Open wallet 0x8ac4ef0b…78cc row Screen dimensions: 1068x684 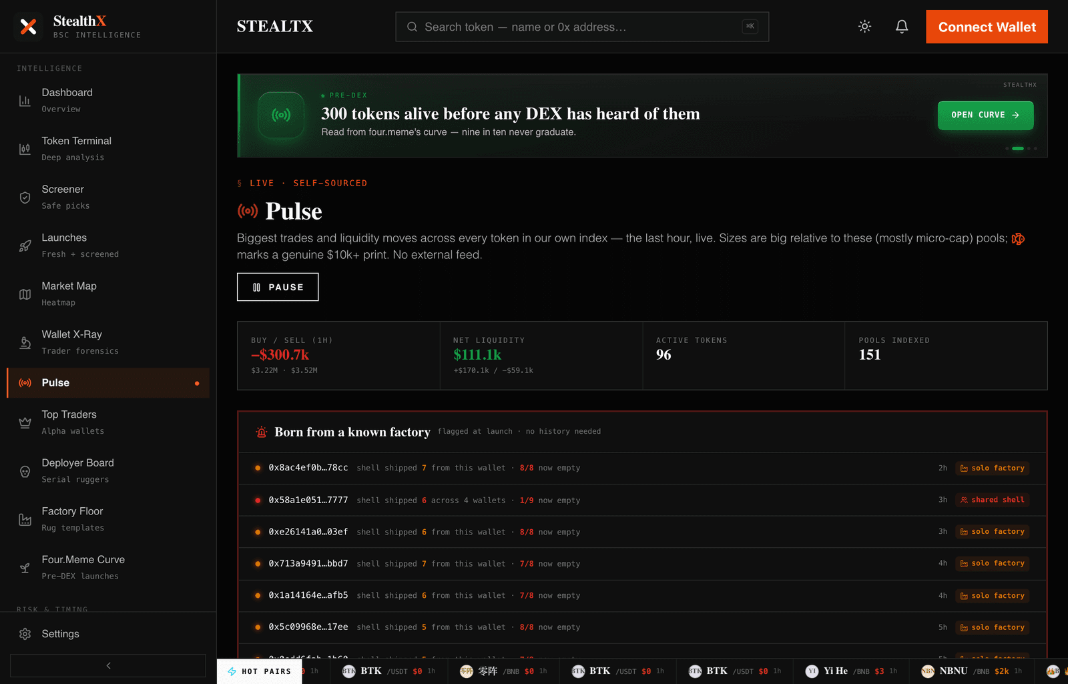(x=642, y=468)
